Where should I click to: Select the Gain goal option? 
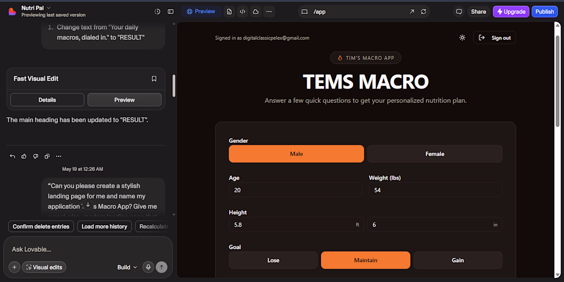click(x=458, y=260)
